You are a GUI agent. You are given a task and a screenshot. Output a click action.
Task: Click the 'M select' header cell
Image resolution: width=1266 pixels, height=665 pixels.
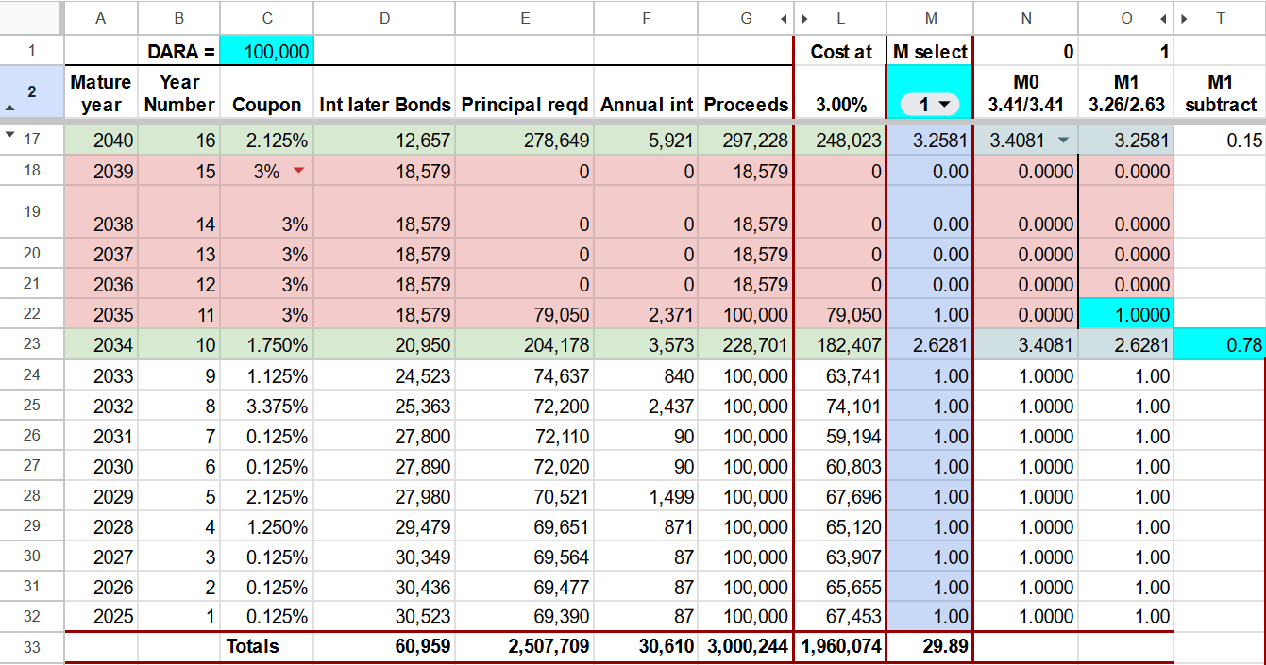click(x=930, y=51)
